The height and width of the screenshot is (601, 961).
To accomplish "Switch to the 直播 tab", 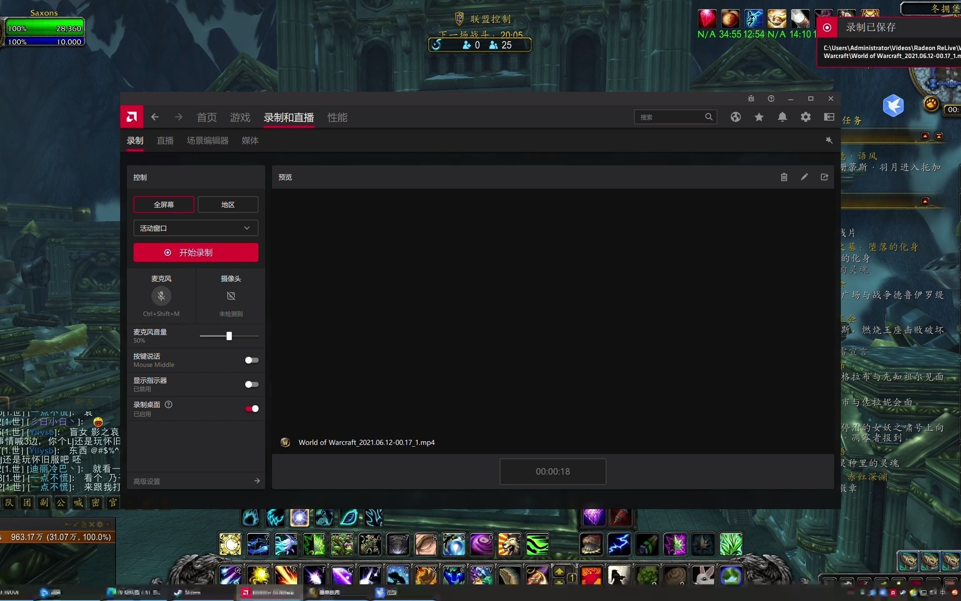I will (x=165, y=141).
